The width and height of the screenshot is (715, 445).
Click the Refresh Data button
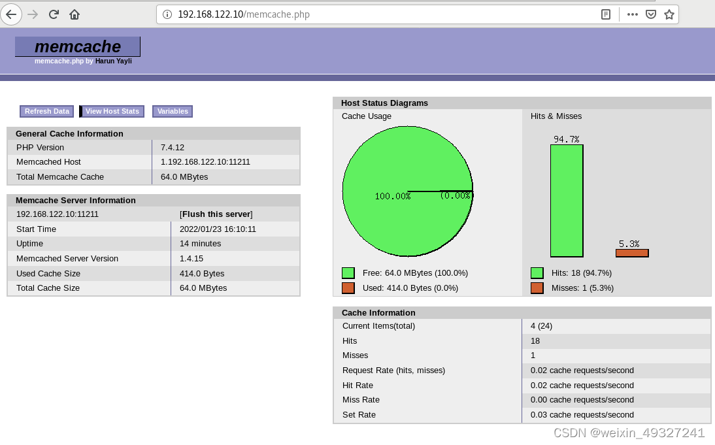[46, 111]
